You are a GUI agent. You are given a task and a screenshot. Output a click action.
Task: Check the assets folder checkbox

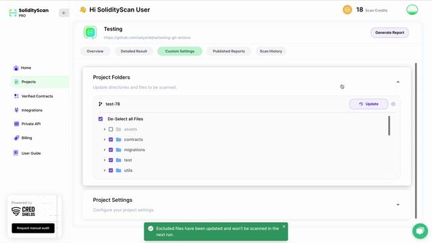pyautogui.click(x=111, y=129)
